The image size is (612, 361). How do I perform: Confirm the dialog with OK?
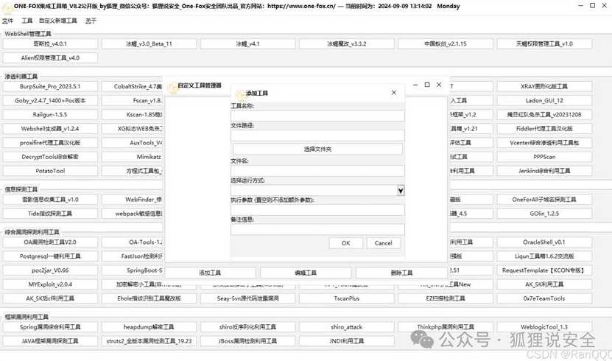pyautogui.click(x=346, y=242)
